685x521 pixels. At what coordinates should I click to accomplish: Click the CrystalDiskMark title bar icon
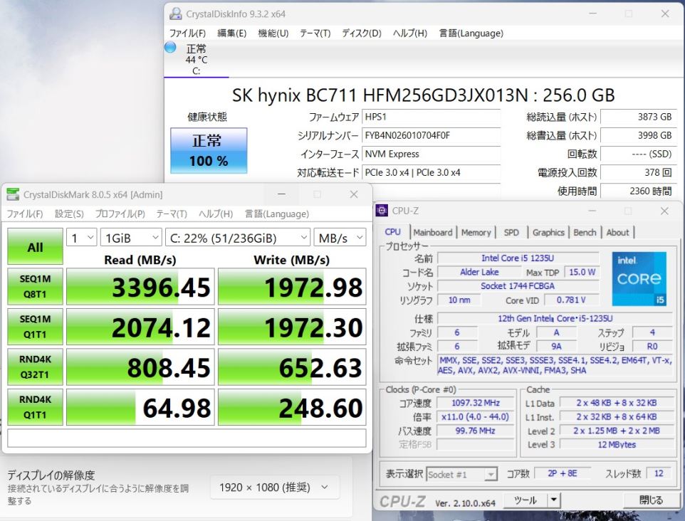click(x=13, y=195)
